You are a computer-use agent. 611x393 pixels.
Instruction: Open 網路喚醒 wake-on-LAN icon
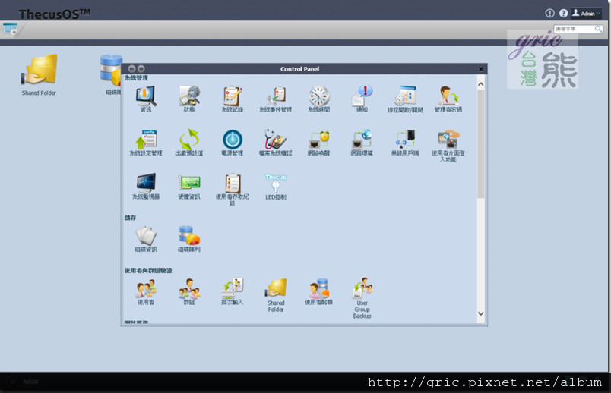click(318, 143)
